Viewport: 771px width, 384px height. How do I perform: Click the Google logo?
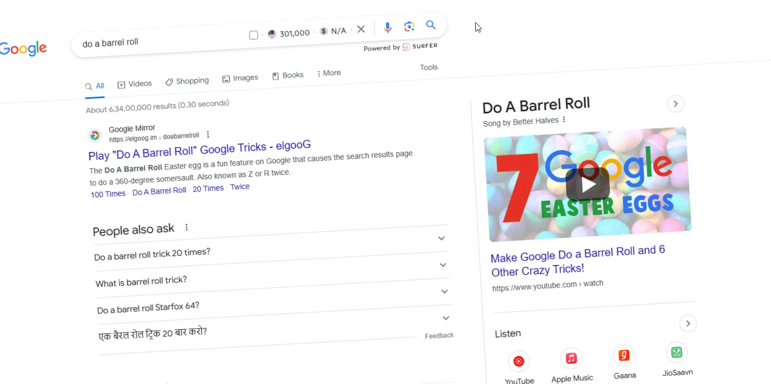point(23,49)
